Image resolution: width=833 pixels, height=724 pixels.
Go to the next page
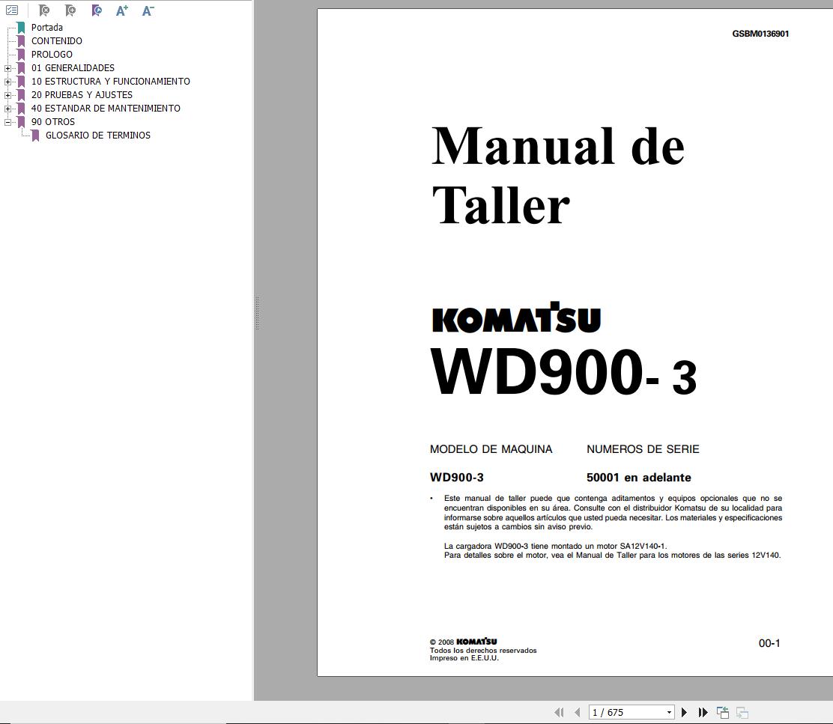(x=684, y=712)
